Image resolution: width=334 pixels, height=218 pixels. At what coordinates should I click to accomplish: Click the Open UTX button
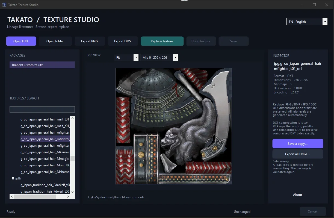coord(21,41)
